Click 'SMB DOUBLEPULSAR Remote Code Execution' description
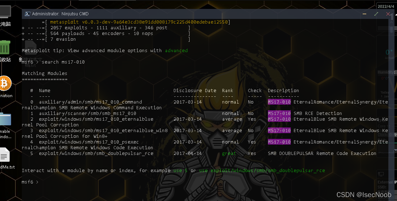The width and height of the screenshot is (397, 201). pyautogui.click(x=322, y=154)
